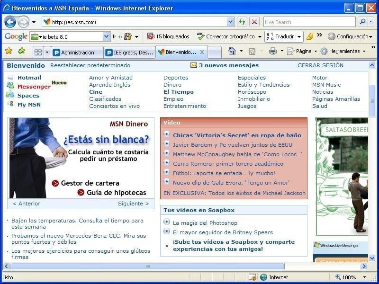Click CERRAR SESIÓN to sign out
Image resolution: width=379 pixels, height=284 pixels.
pyautogui.click(x=320, y=65)
